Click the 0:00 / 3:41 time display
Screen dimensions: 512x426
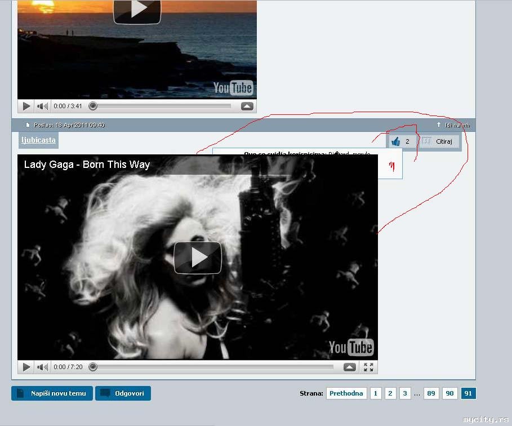(68, 106)
